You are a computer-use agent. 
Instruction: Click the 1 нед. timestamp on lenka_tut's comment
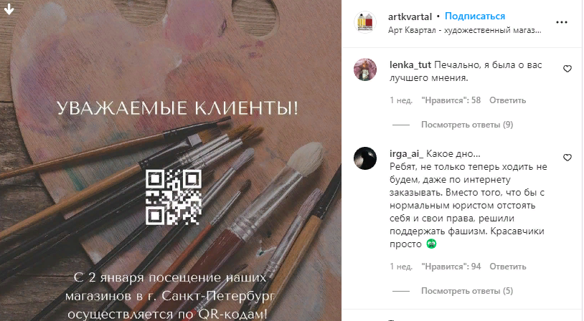pyautogui.click(x=401, y=100)
